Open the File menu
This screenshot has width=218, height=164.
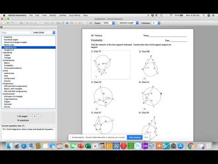31,15
